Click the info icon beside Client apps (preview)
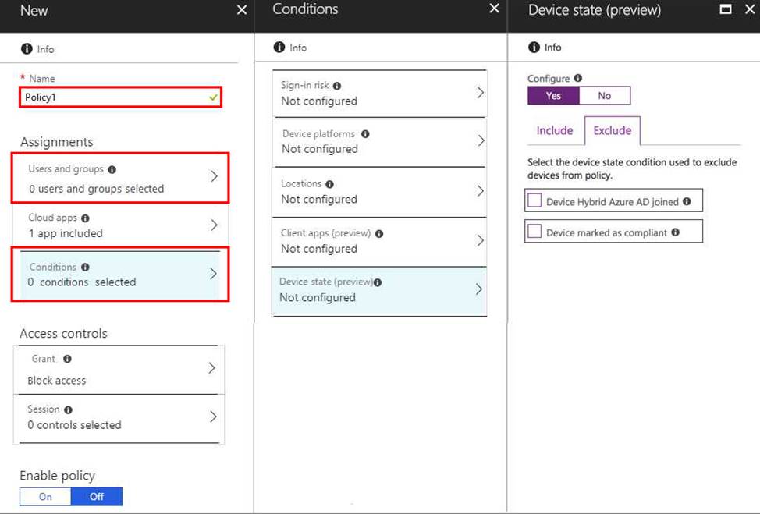This screenshot has height=514, width=760. (379, 233)
